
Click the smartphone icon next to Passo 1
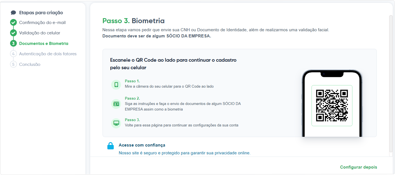116,85
